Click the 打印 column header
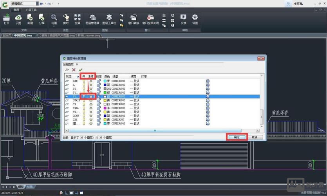 tap(144, 76)
